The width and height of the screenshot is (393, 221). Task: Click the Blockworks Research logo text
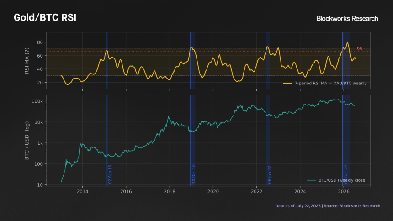pyautogui.click(x=347, y=19)
